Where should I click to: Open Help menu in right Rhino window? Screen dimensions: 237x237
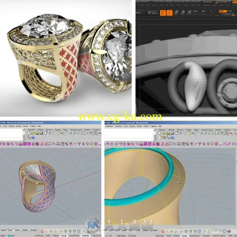point(160,126)
